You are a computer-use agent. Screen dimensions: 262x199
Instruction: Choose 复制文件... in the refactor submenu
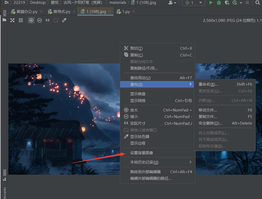[x=225, y=116]
